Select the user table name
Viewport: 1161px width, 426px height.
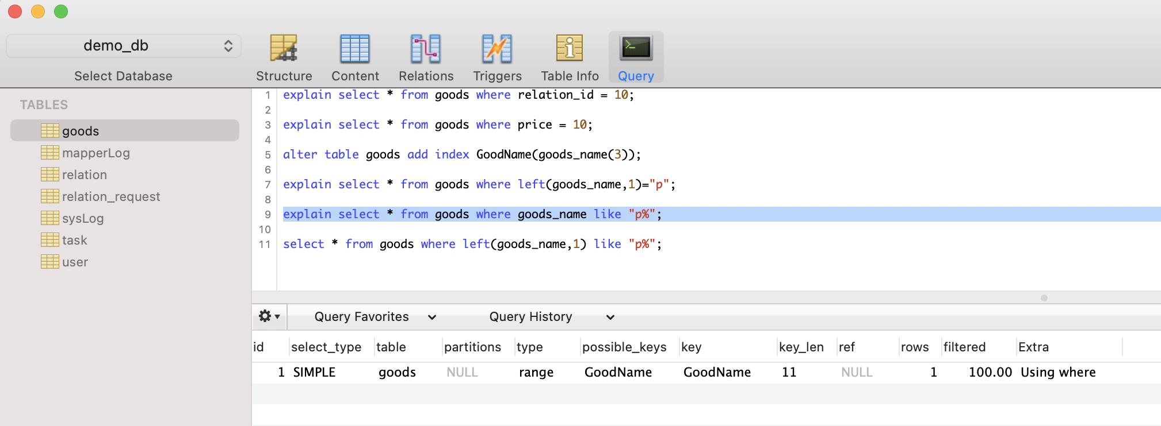pyautogui.click(x=75, y=262)
